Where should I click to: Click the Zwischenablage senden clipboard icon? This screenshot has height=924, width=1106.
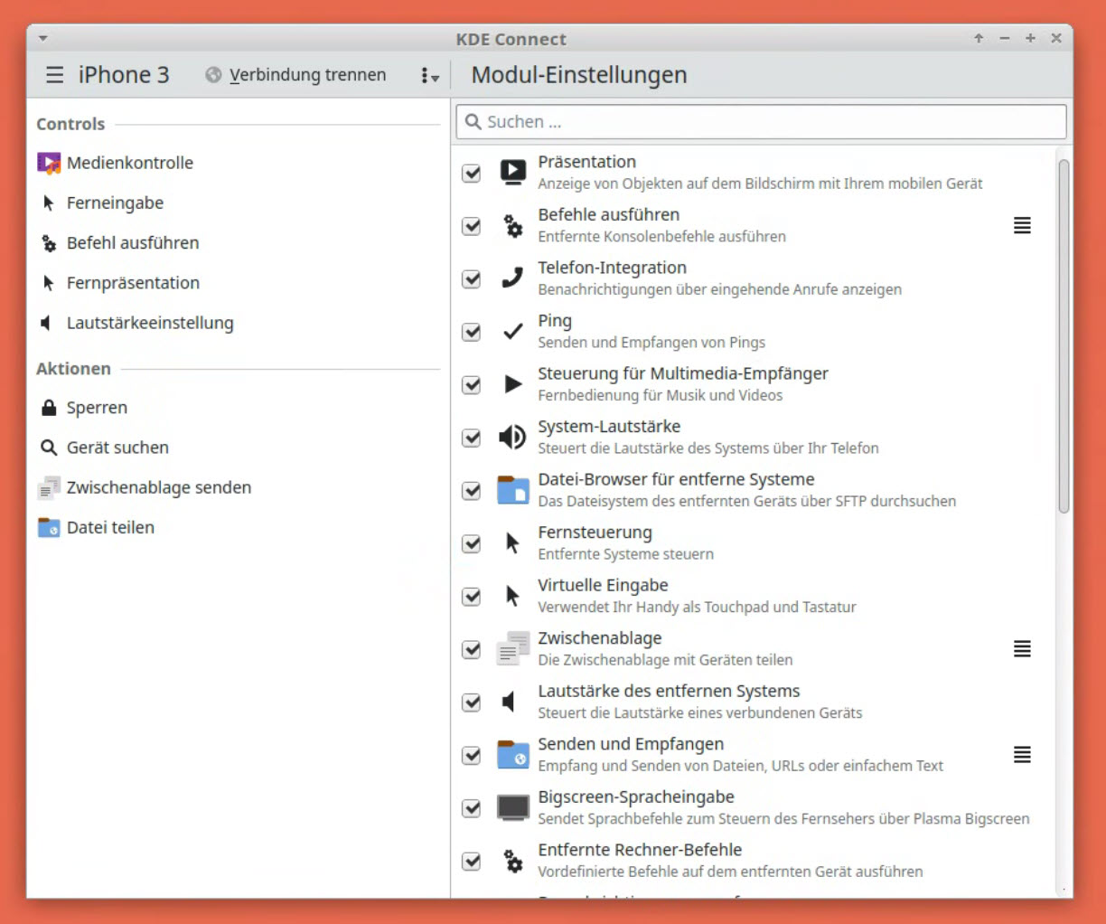point(49,488)
